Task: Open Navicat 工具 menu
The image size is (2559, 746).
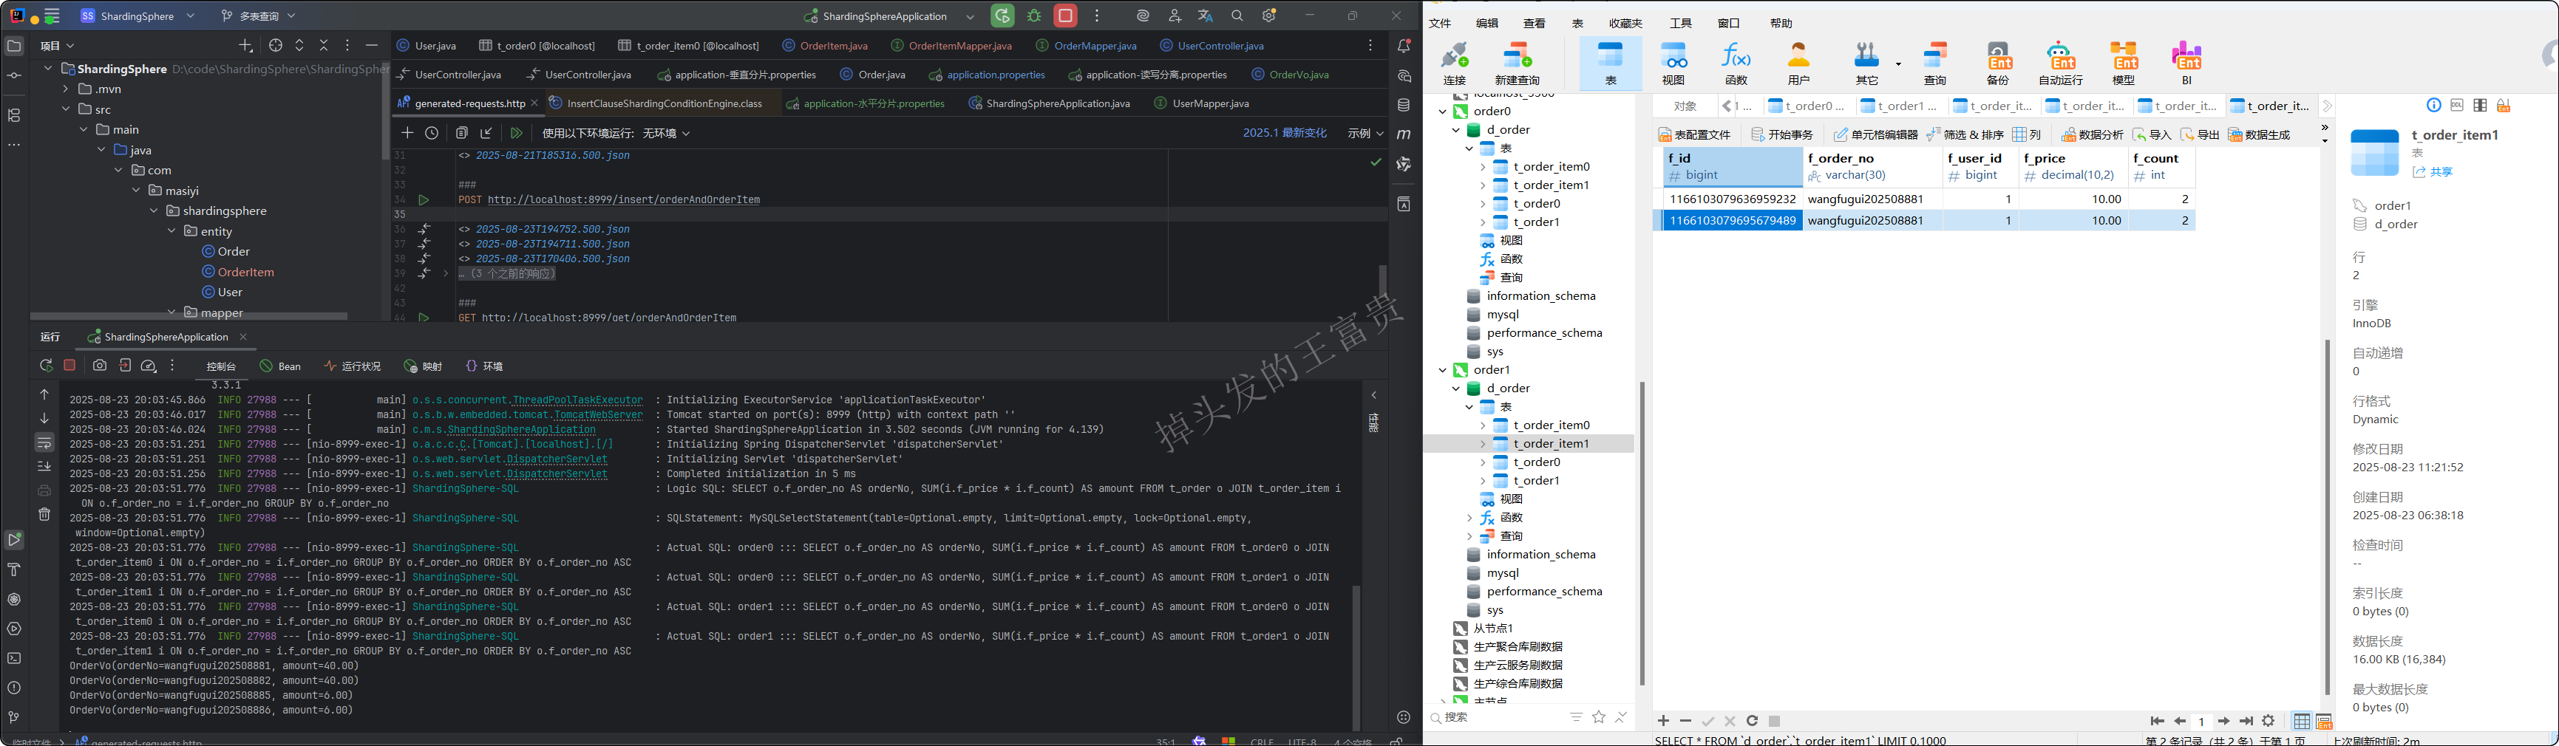Action: (x=1681, y=23)
